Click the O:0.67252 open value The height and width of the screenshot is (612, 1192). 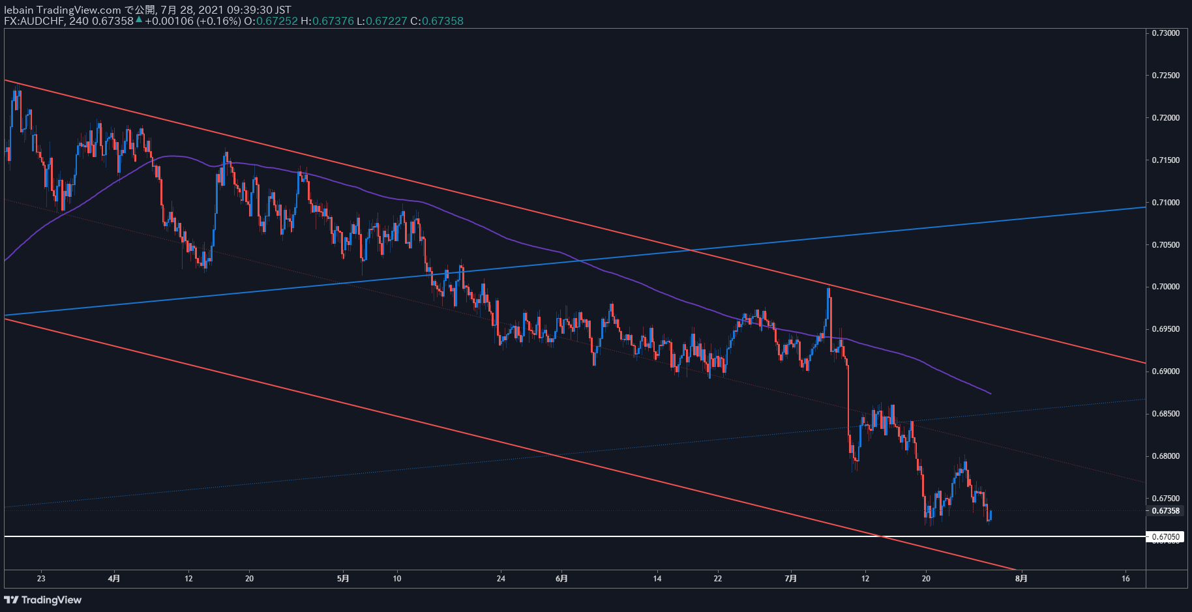click(271, 21)
